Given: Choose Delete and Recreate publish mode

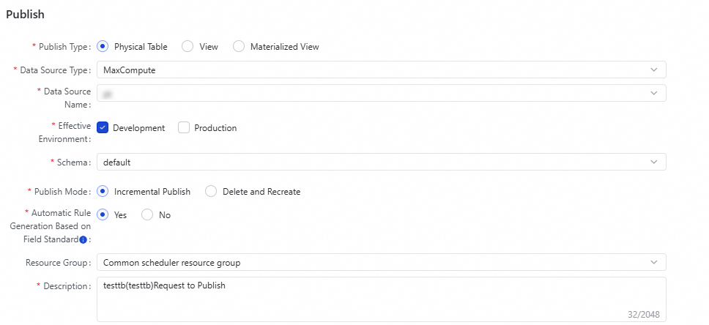Looking at the screenshot, I should [x=211, y=192].
